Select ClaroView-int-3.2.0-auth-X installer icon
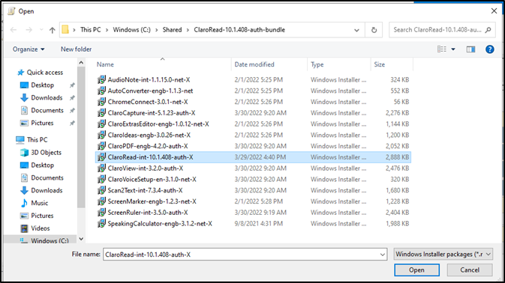The height and width of the screenshot is (283, 505). point(101,168)
